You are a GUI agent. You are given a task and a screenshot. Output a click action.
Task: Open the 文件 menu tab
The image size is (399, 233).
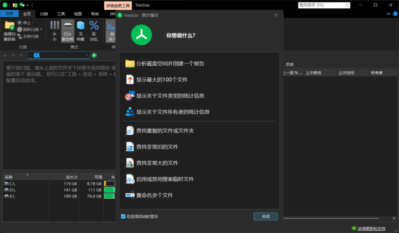click(x=9, y=13)
